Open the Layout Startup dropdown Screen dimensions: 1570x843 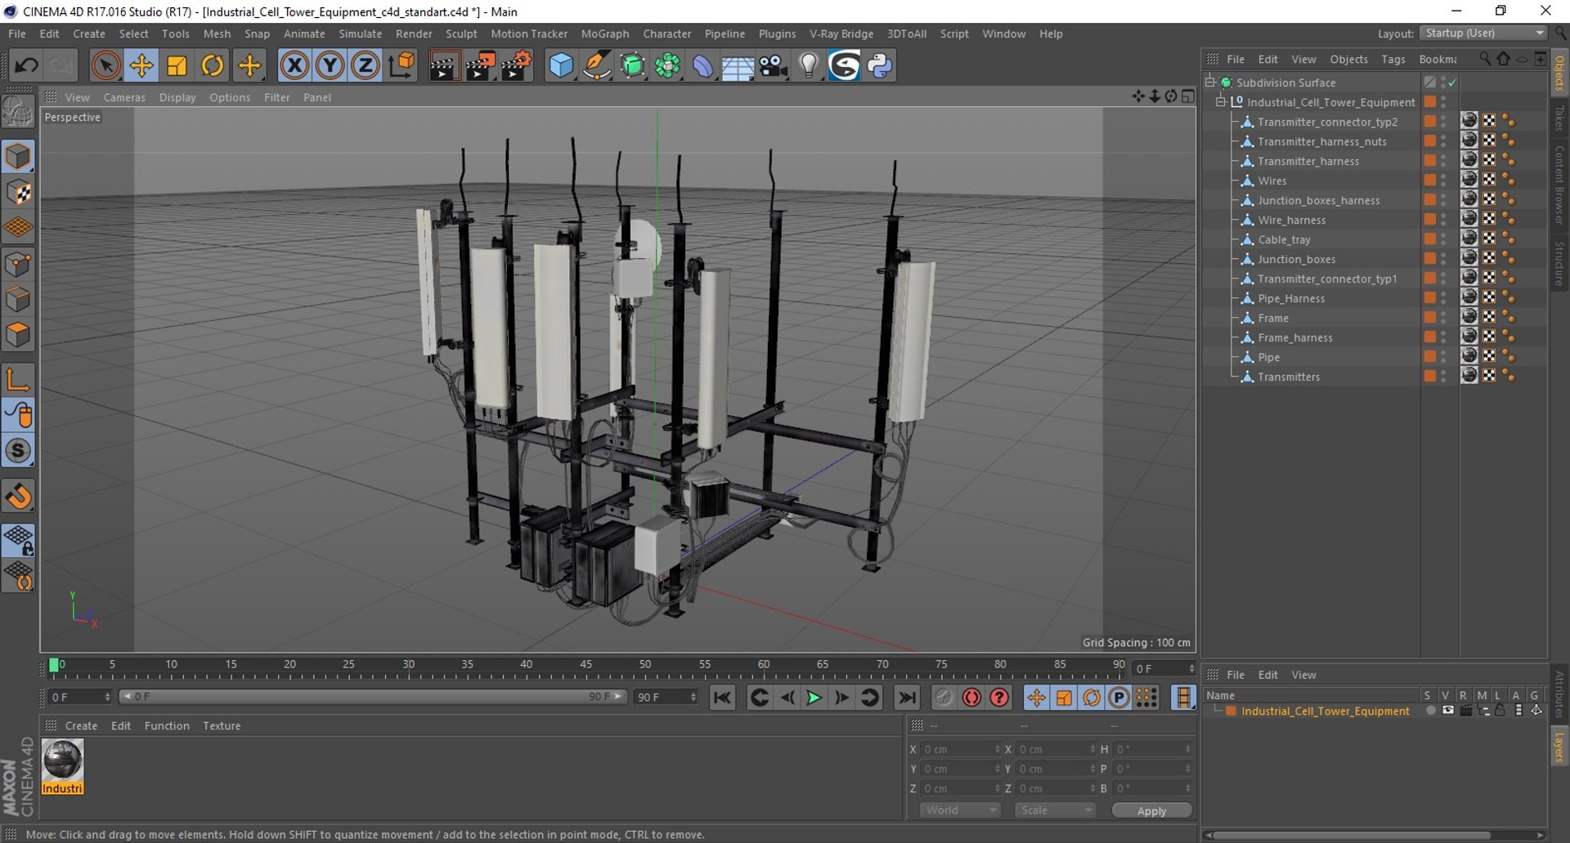[1483, 33]
